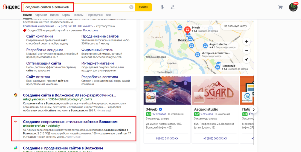
Task: Open the map via На большую карту
Action: point(235,26)
